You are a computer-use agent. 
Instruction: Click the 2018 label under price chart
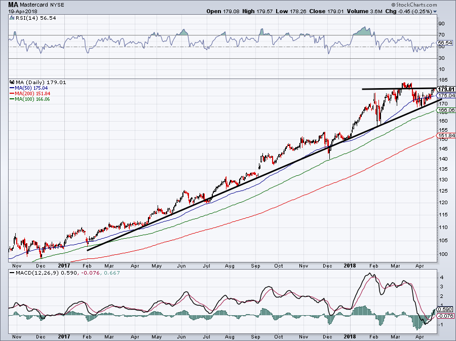350,266
